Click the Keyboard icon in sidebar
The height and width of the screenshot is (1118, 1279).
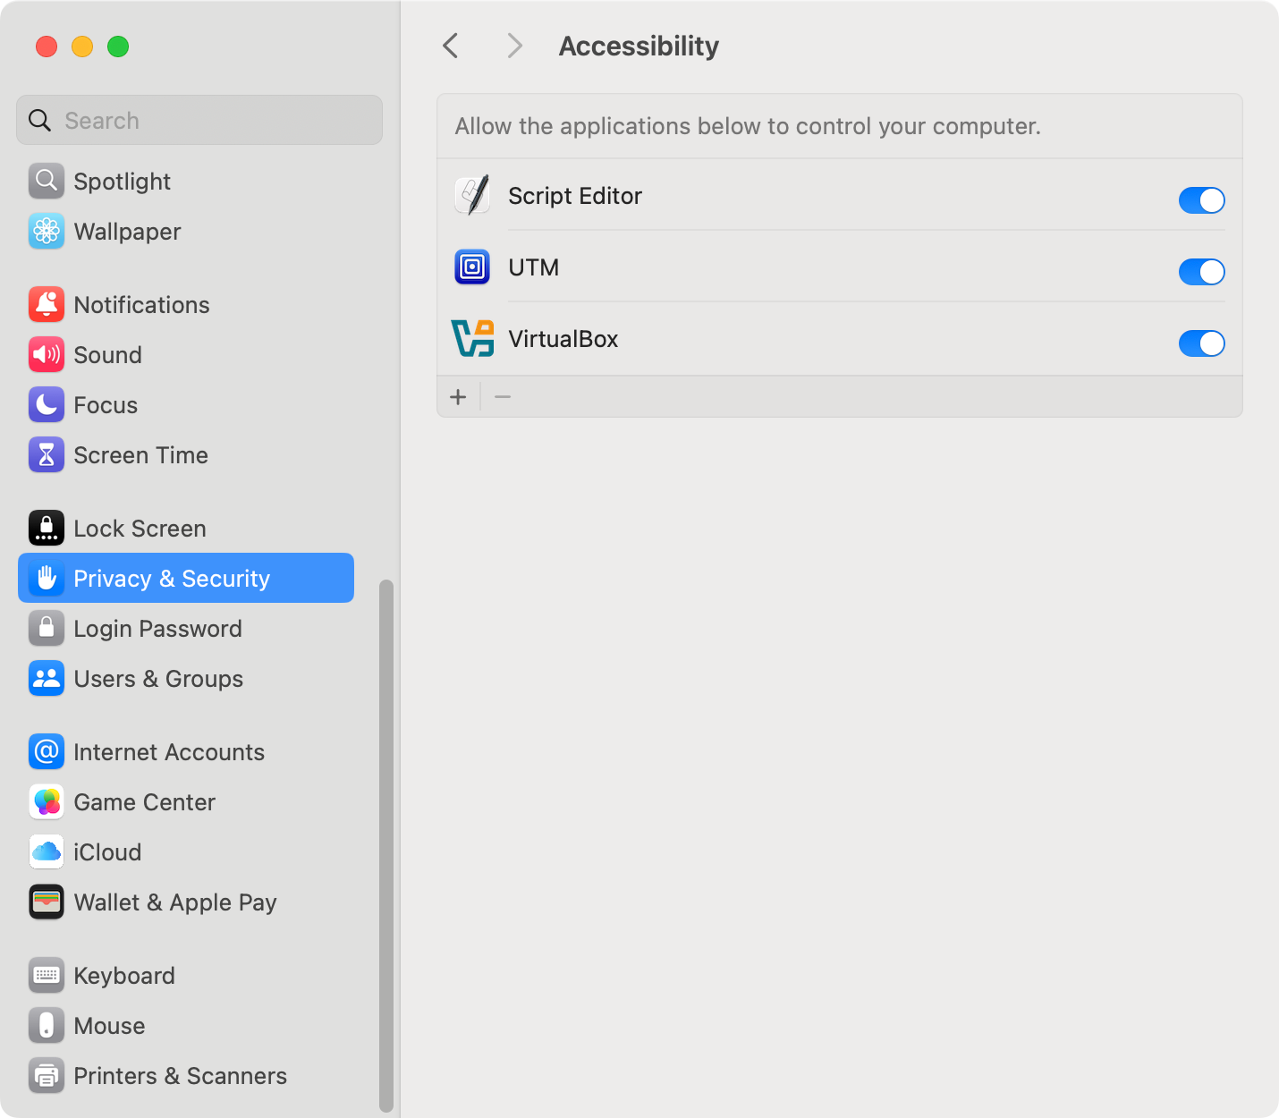pyautogui.click(x=47, y=975)
